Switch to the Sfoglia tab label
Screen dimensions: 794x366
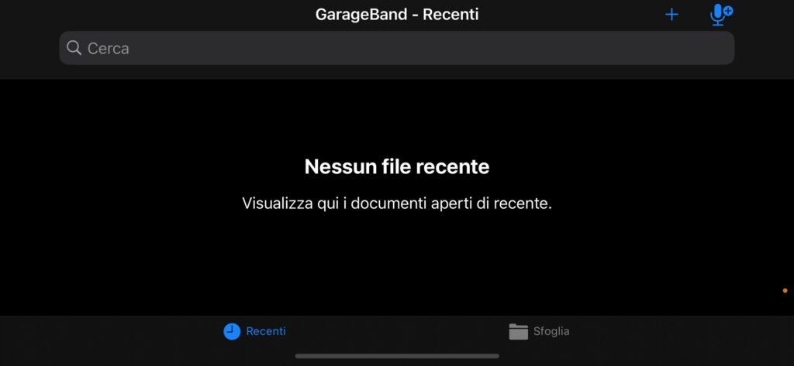coord(551,332)
